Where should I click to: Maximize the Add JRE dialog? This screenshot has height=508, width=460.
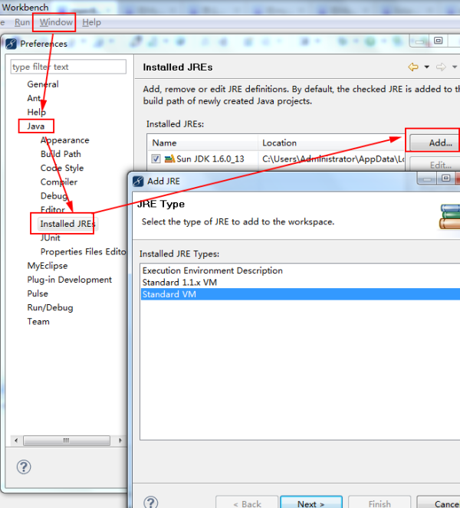coord(445,178)
